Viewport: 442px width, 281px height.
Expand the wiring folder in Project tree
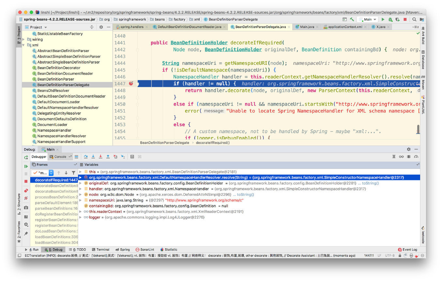click(x=24, y=39)
